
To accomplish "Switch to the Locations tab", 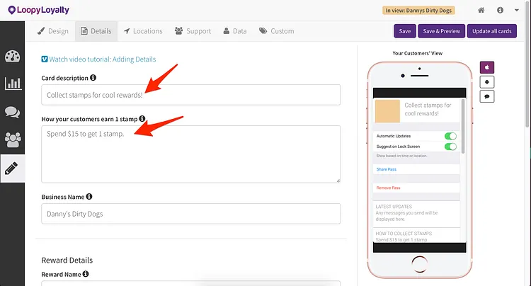I will 143,31.
